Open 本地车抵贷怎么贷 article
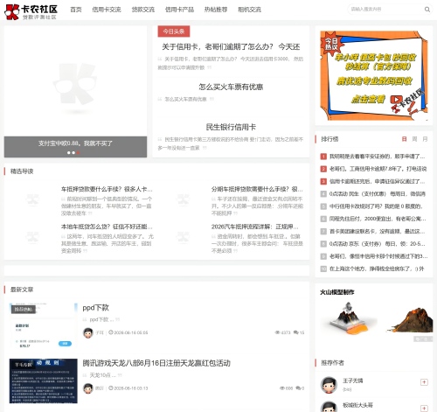Screen dimensions: 437x412 [x=107, y=227]
